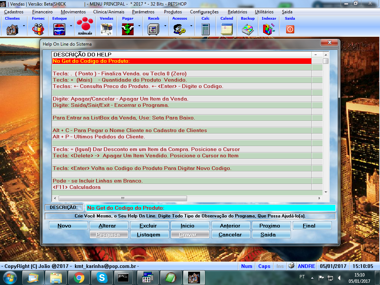Click the Excluir button
Image resolution: width=380 pixels, height=285 pixels.
pyautogui.click(x=150, y=226)
